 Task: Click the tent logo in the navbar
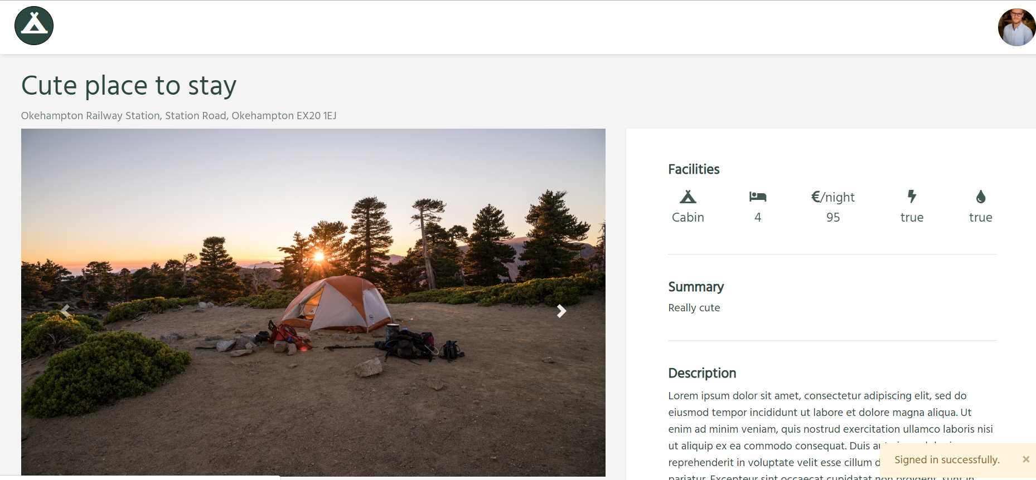pyautogui.click(x=34, y=26)
